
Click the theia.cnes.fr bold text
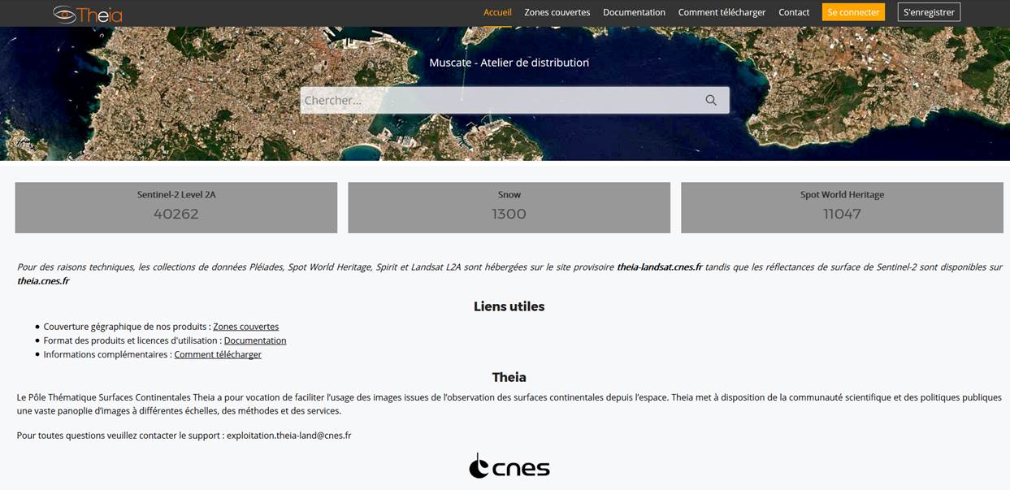pos(43,281)
